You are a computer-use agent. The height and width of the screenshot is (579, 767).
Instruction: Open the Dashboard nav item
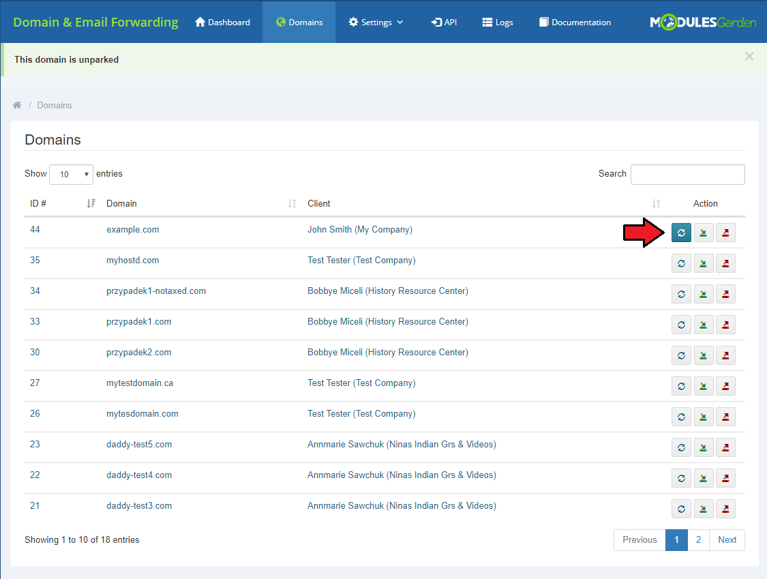point(222,22)
